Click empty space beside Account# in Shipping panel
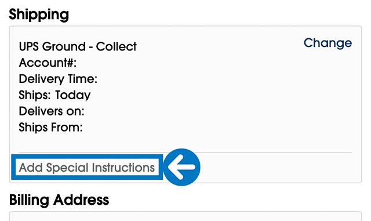The height and width of the screenshot is (221, 371). pyautogui.click(x=190, y=63)
